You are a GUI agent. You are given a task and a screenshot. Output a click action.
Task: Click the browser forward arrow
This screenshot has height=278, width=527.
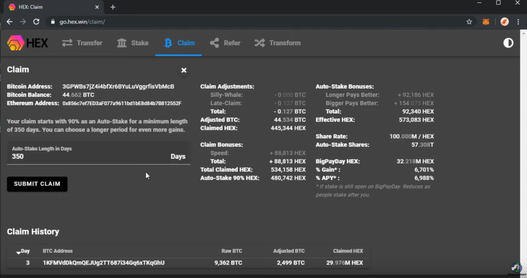[23, 22]
